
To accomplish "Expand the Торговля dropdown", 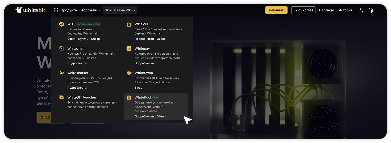I will coord(91,10).
